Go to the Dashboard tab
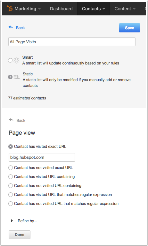 pos(61,9)
